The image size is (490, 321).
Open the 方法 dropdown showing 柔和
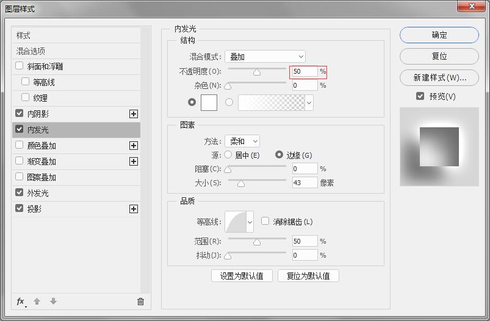coord(242,141)
